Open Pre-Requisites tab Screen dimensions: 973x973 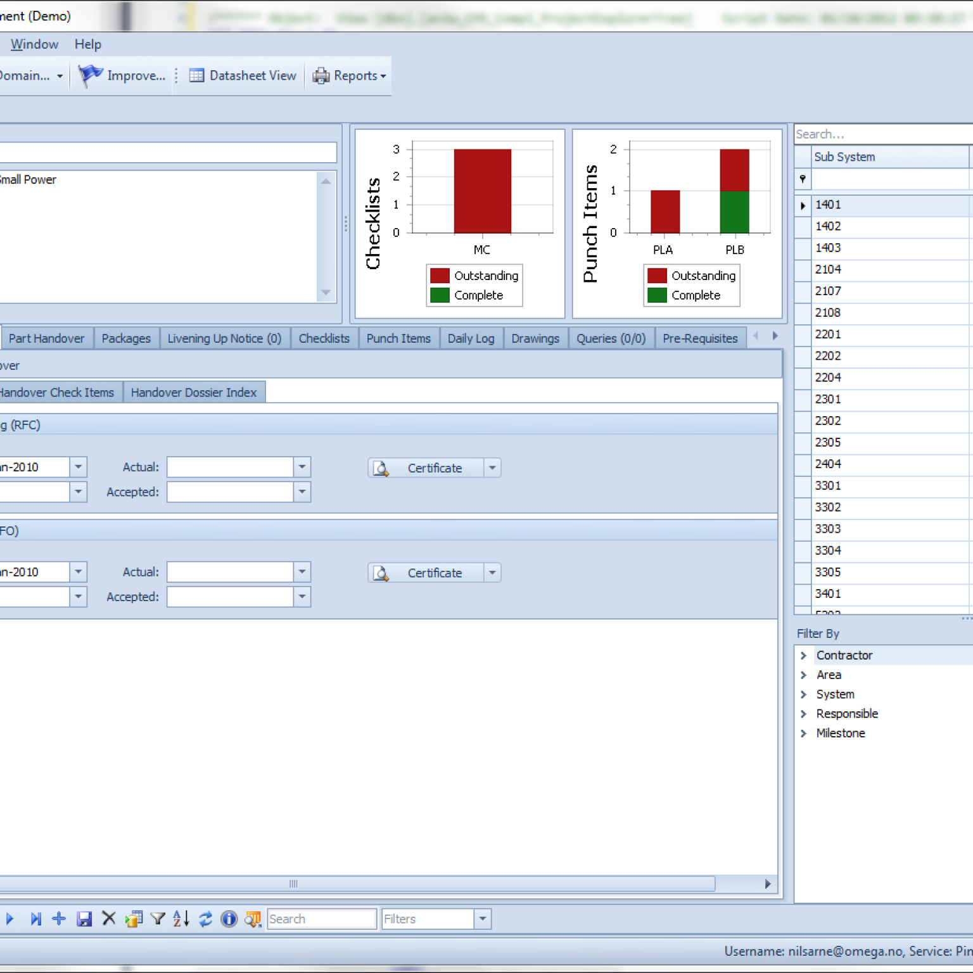tap(700, 338)
